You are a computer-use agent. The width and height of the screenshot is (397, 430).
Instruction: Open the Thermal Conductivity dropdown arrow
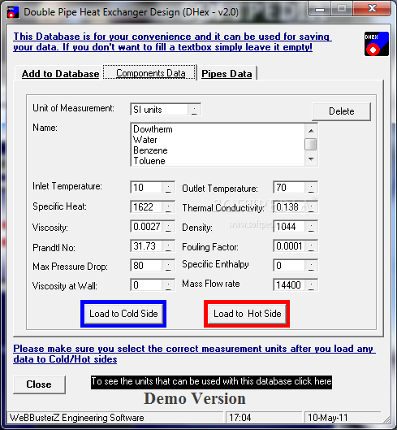tap(311, 207)
